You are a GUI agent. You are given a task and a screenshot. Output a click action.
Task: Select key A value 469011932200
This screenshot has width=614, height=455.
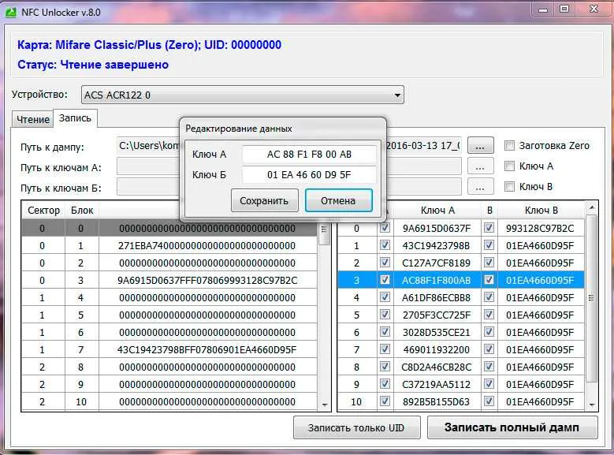437,349
